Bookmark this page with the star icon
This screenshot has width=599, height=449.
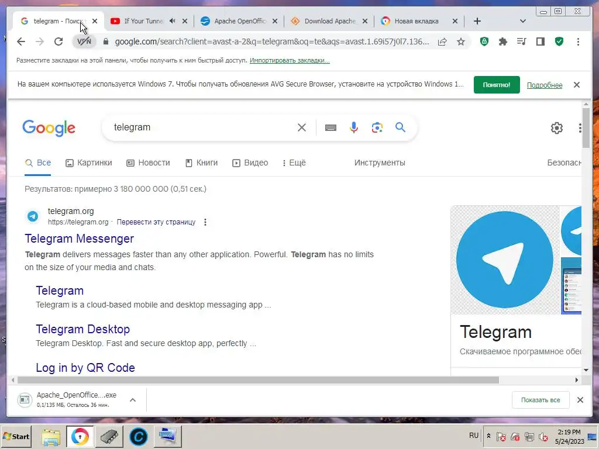pos(461,42)
